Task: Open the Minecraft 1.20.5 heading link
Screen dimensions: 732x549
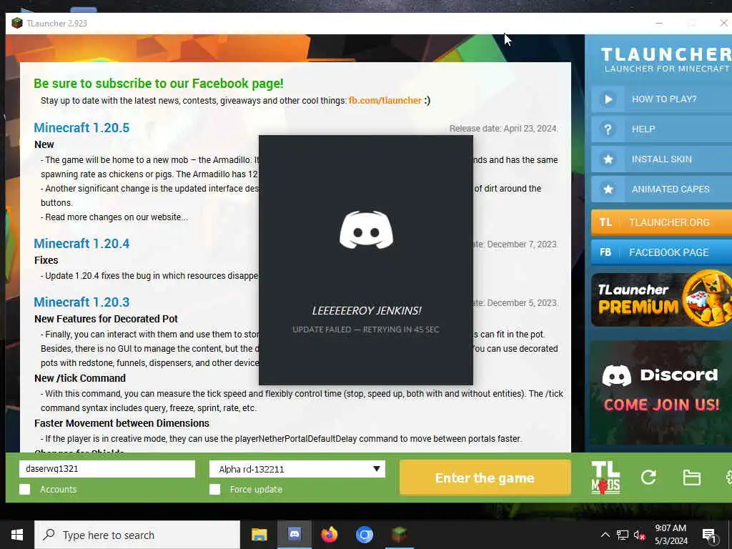Action: point(81,127)
